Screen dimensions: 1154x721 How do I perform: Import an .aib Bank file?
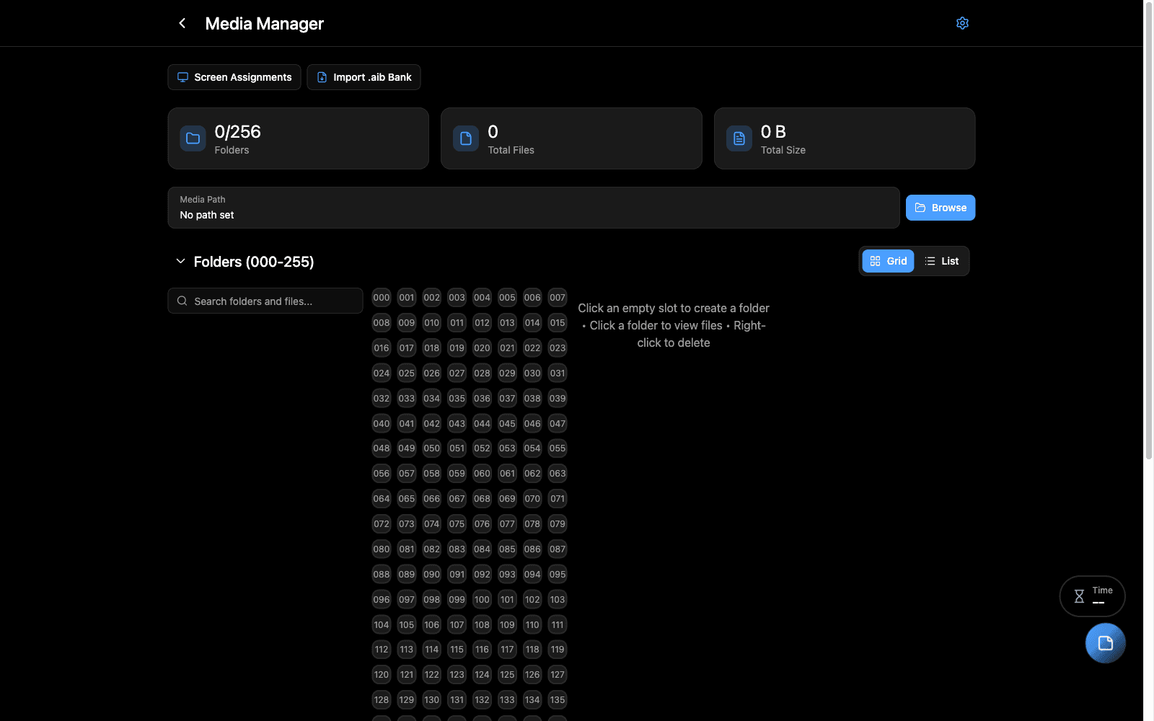tap(364, 77)
